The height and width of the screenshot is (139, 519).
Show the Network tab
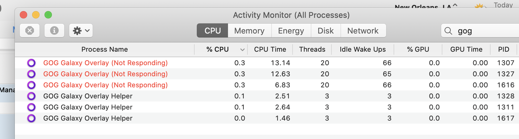pos(363,30)
